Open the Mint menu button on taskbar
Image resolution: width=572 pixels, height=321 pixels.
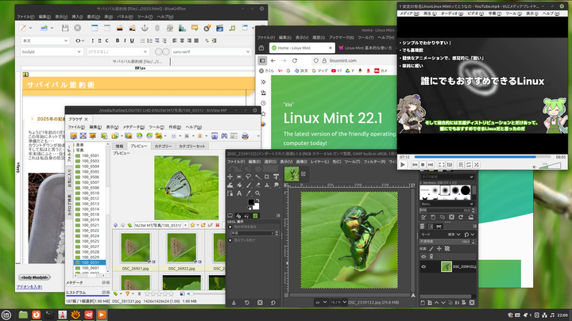[6, 315]
